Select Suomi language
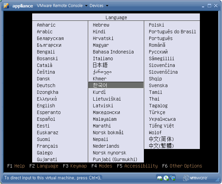This screenshot has height=184, width=222. [x=43, y=139]
